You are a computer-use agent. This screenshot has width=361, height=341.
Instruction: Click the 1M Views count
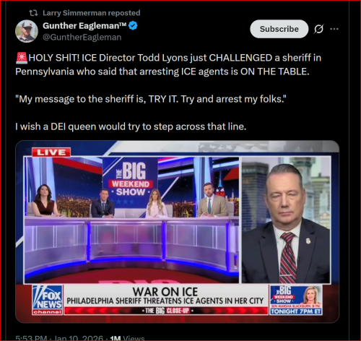click(127, 338)
